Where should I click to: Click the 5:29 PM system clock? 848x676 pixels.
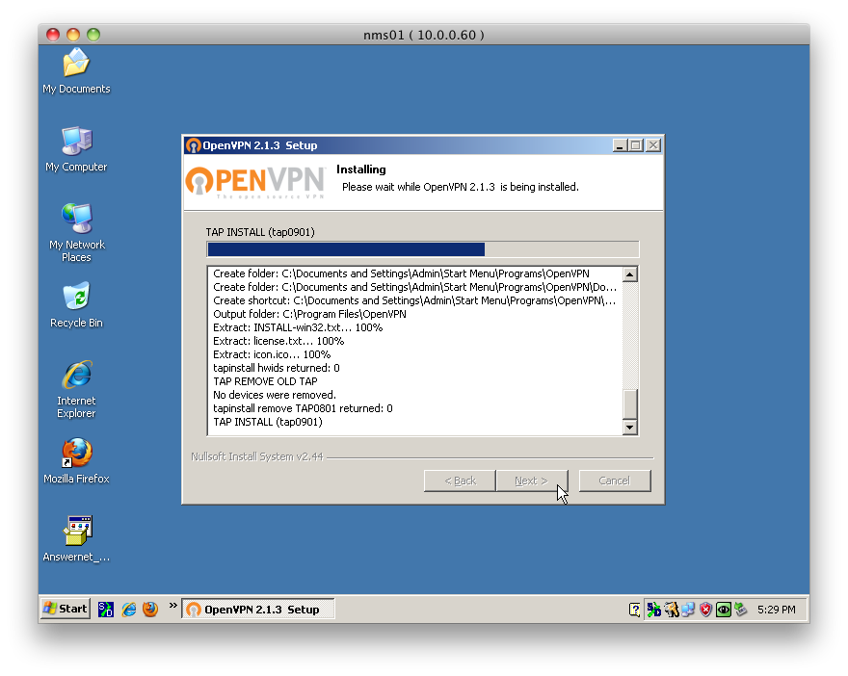(x=777, y=610)
